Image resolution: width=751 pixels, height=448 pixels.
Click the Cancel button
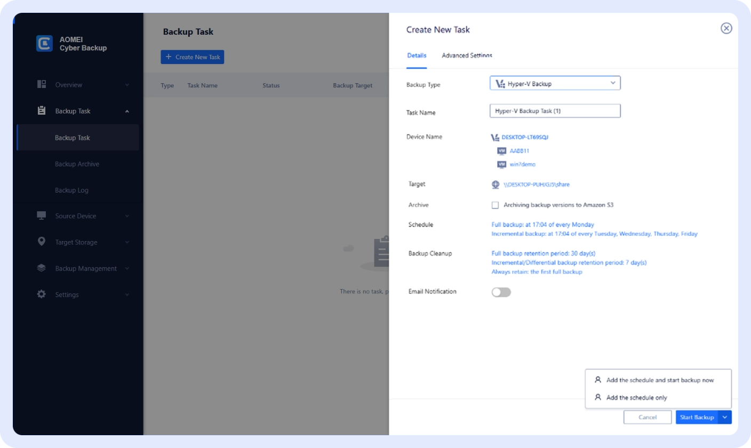(x=648, y=417)
